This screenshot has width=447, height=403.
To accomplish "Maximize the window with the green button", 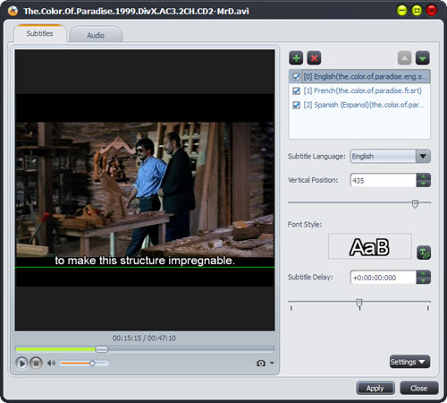I will click(417, 11).
